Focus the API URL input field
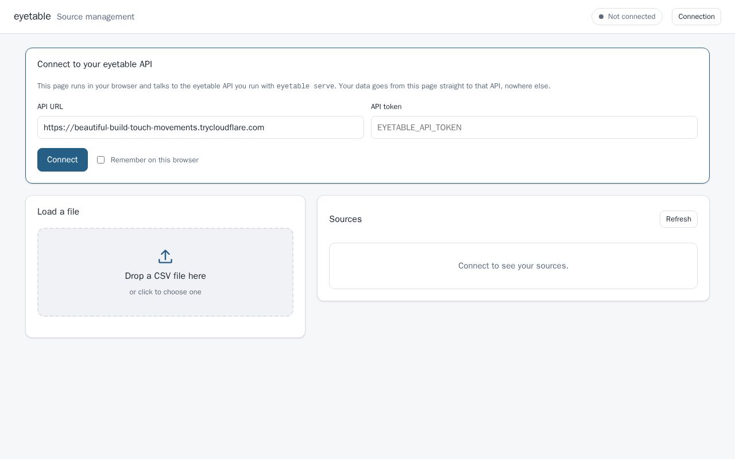735x459 pixels. tap(200, 127)
